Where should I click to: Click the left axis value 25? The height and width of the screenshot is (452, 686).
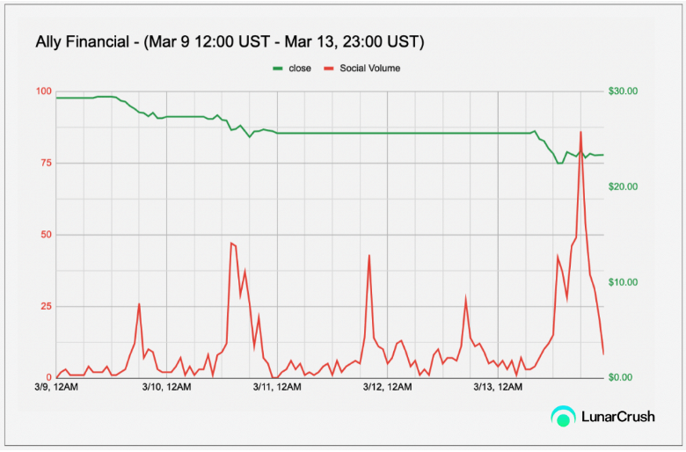[46, 306]
